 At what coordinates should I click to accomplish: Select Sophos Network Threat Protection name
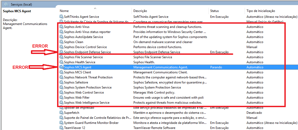[88, 77]
